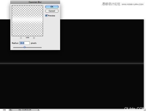Cancel the Gaussian Blur dialog

(x=52, y=11)
